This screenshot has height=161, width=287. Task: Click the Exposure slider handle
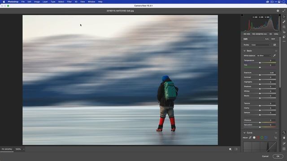click(x=260, y=75)
